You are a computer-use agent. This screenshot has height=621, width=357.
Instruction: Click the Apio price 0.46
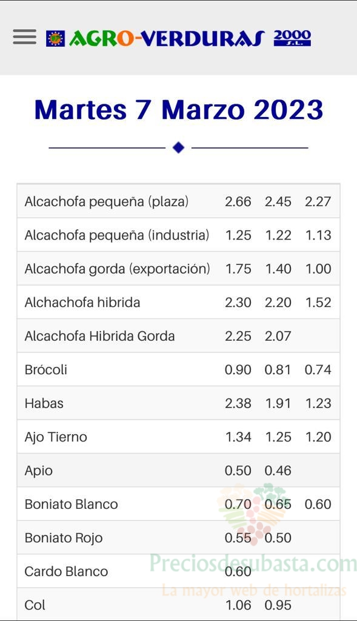[x=278, y=471]
